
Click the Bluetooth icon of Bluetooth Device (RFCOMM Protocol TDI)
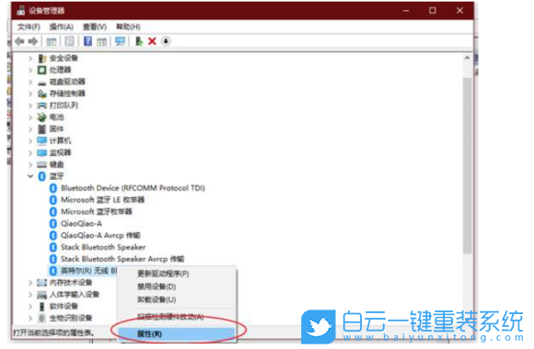(53, 188)
